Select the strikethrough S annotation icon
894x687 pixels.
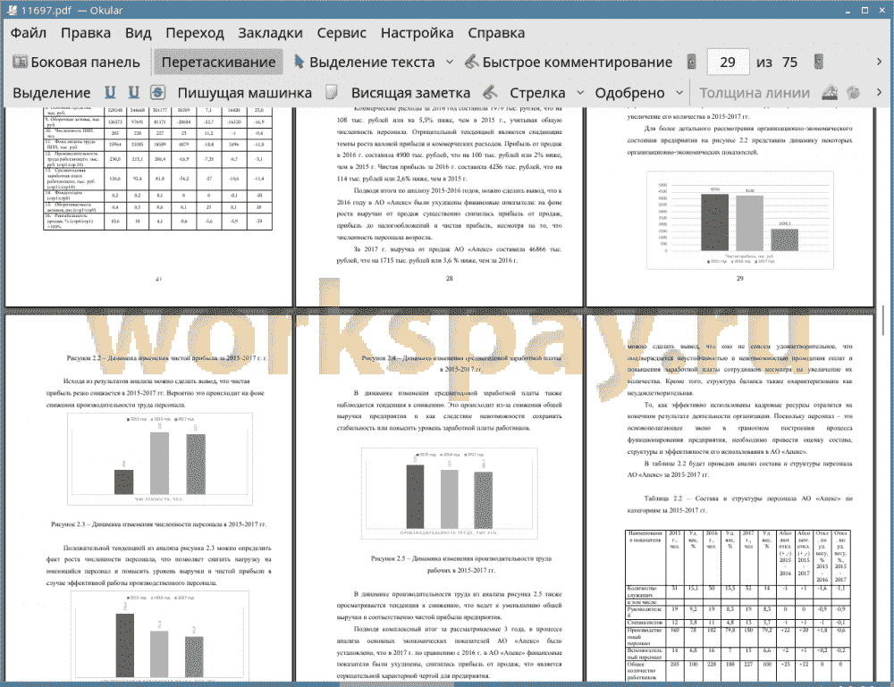tap(158, 92)
